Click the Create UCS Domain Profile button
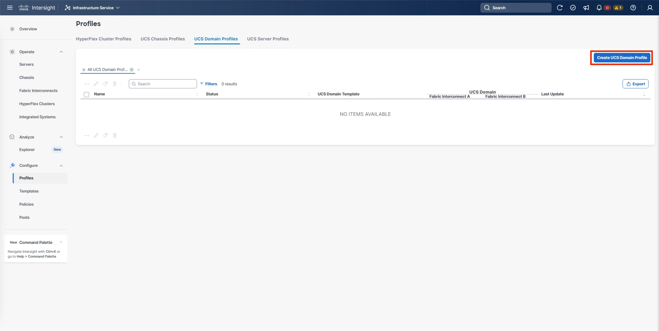 pos(621,57)
